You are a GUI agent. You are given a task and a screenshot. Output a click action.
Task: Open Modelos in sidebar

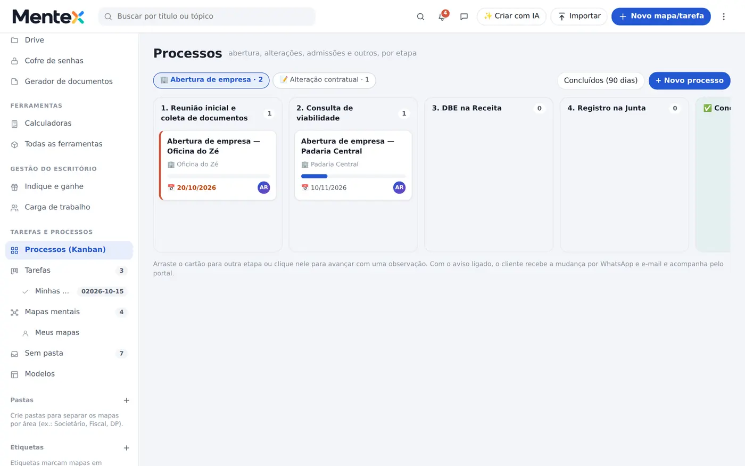tap(69, 374)
